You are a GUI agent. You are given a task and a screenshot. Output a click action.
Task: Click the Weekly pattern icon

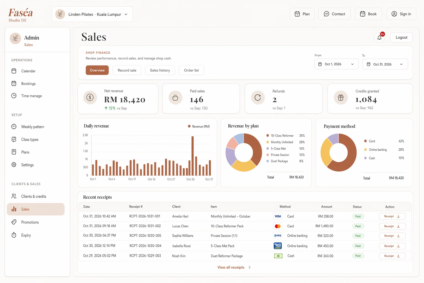pyautogui.click(x=14, y=127)
